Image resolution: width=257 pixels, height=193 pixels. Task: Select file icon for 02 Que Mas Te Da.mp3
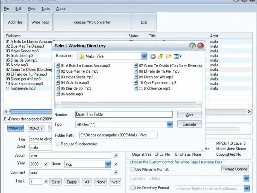(x=58, y=71)
